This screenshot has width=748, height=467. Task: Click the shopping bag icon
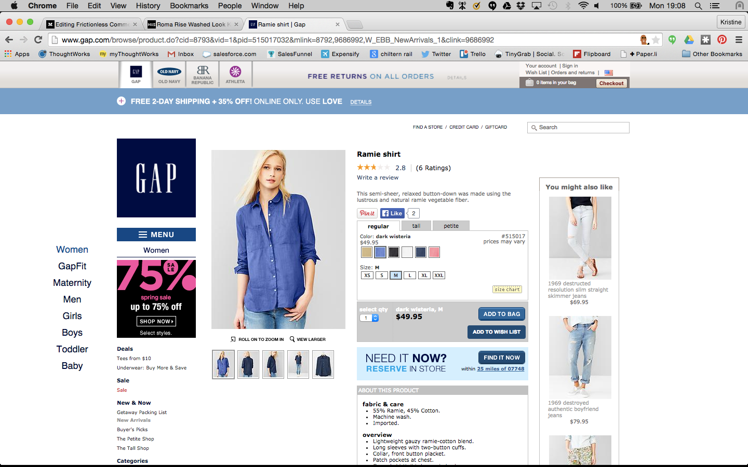(x=529, y=83)
